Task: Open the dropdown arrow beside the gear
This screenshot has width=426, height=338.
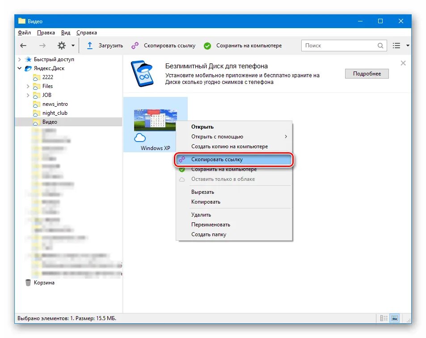Action: click(73, 46)
